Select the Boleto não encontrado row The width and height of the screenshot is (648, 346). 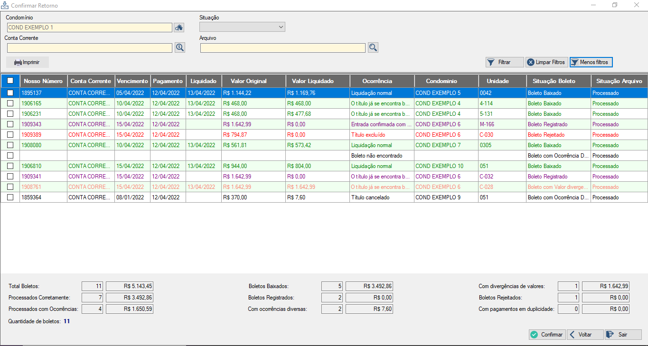click(x=376, y=156)
